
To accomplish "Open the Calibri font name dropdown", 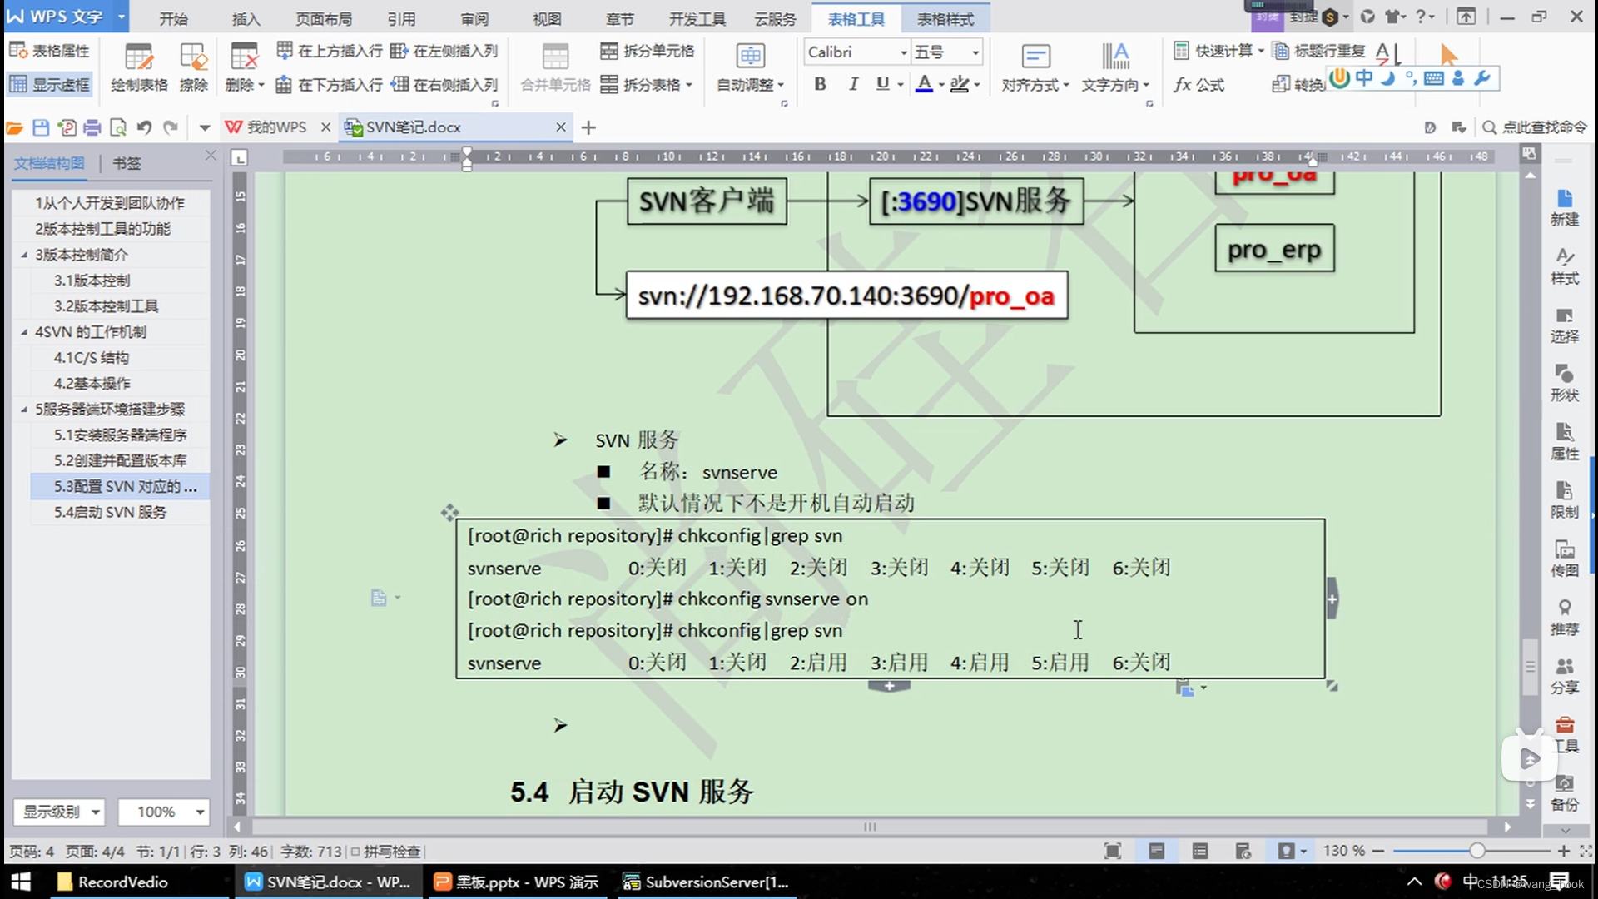I will 903,52.
